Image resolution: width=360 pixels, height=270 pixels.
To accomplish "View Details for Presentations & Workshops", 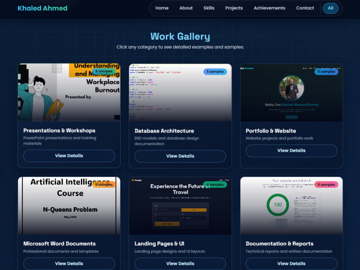I will [69, 156].
